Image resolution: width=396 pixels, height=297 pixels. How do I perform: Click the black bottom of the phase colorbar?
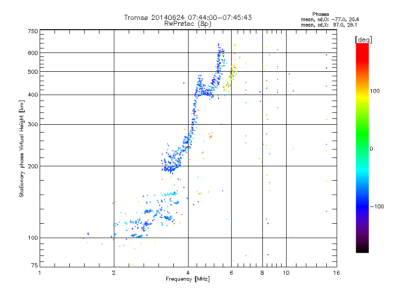362,249
